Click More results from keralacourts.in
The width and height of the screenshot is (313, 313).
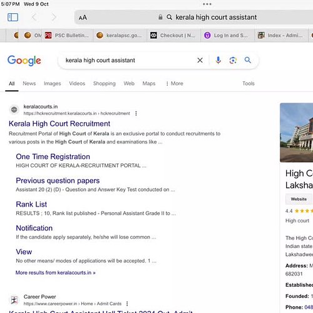56,273
